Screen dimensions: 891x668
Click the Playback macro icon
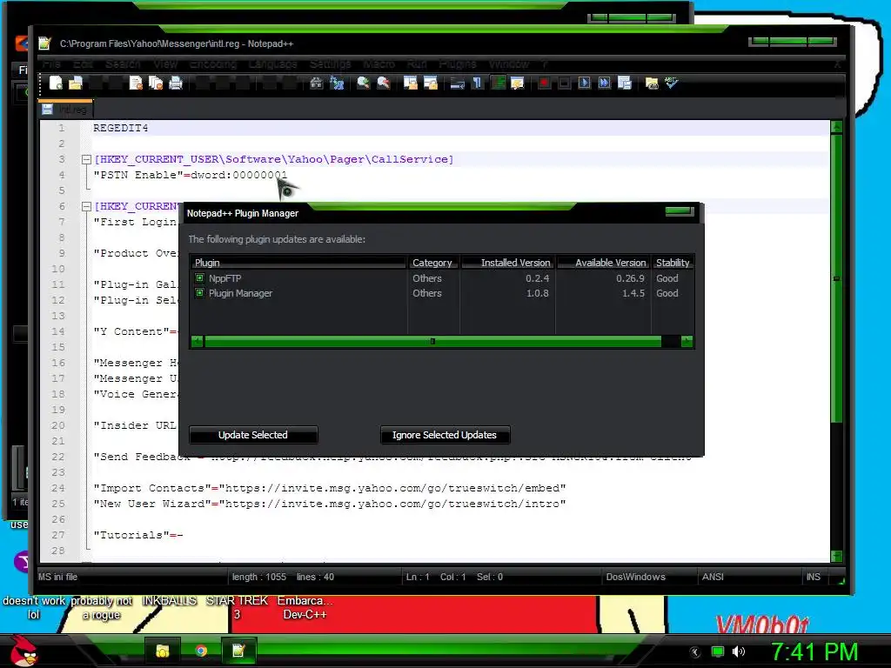[584, 83]
